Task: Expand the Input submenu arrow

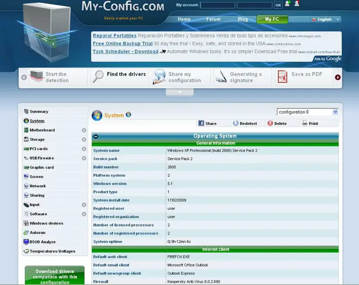Action: tap(84, 205)
